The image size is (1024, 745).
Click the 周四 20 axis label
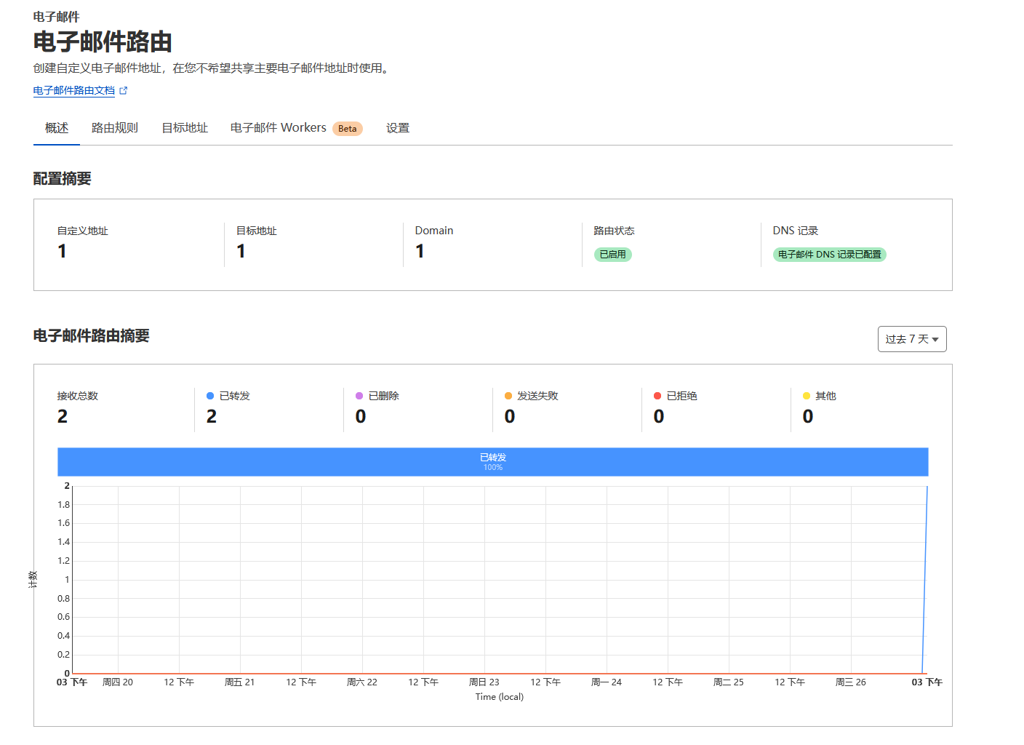[118, 682]
